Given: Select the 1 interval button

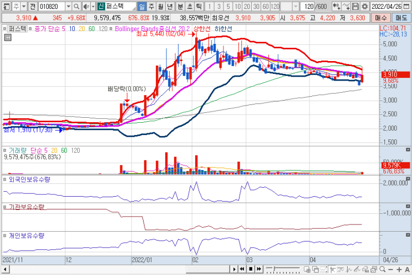Looking at the screenshot, I should [210, 6].
